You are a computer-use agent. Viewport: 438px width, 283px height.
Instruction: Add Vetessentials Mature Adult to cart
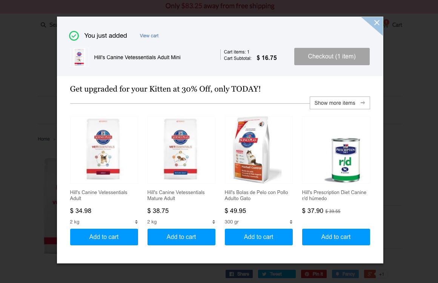[181, 237]
